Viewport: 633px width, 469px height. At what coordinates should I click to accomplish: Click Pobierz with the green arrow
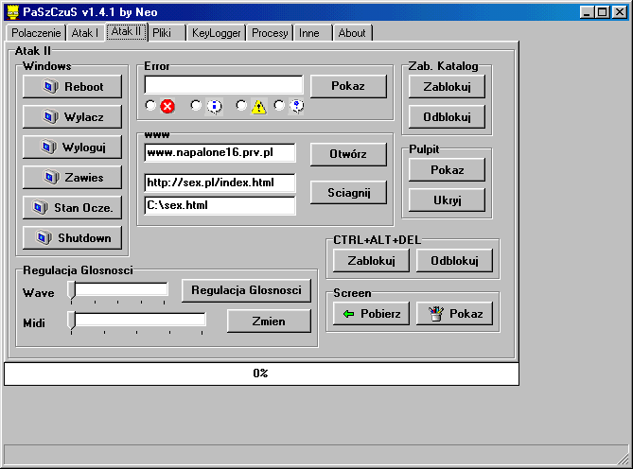coord(371,314)
